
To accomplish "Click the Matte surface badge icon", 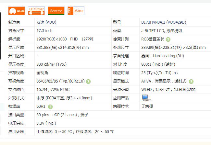I will 76,11.
